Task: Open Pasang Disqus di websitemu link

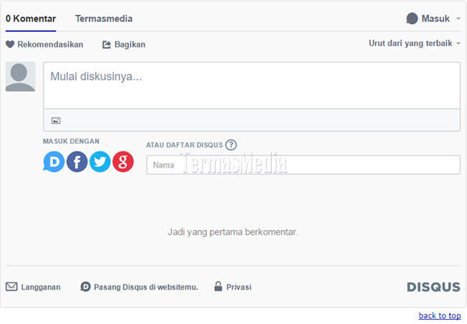Action: [146, 287]
